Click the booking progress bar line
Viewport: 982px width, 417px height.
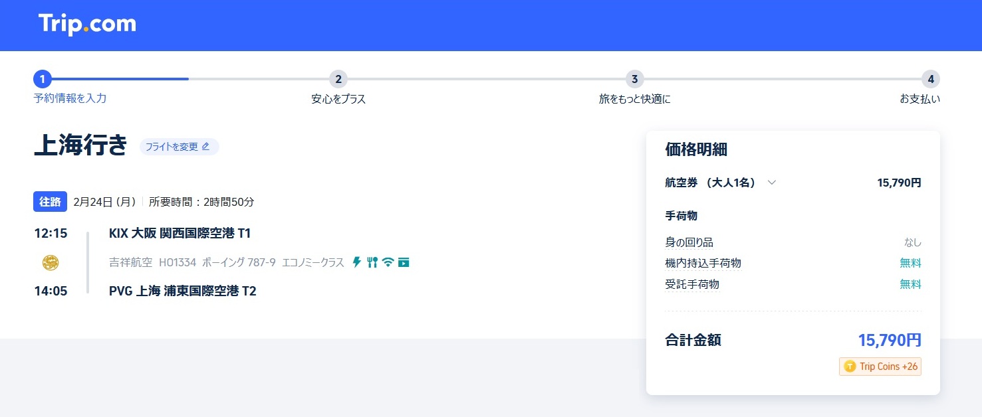pyautogui.click(x=485, y=79)
